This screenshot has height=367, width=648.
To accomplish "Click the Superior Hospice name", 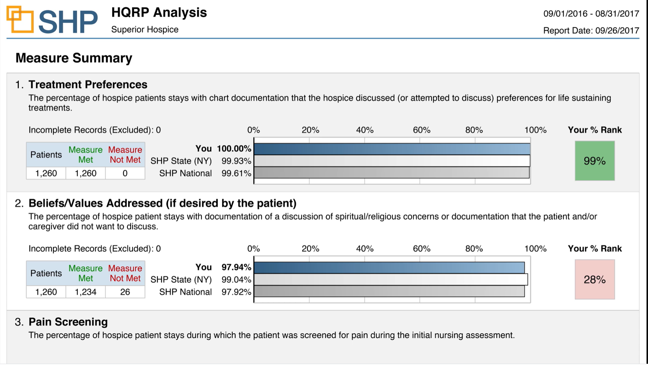I will [145, 29].
